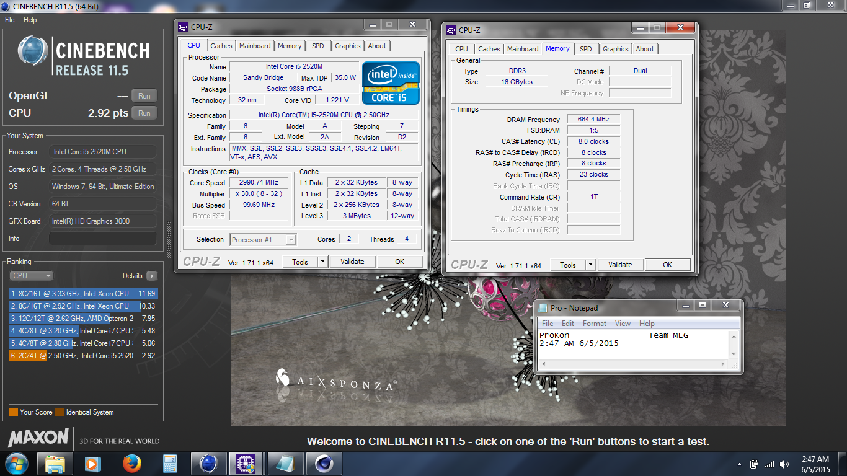Open Tools dropdown arrow in CPU tab window
This screenshot has width=847, height=476.
tap(322, 262)
